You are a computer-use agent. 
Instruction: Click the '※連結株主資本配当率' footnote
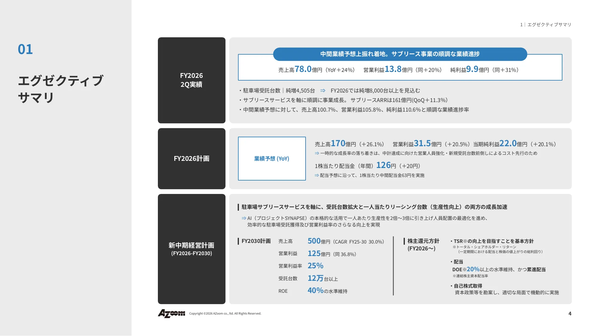coord(470,276)
